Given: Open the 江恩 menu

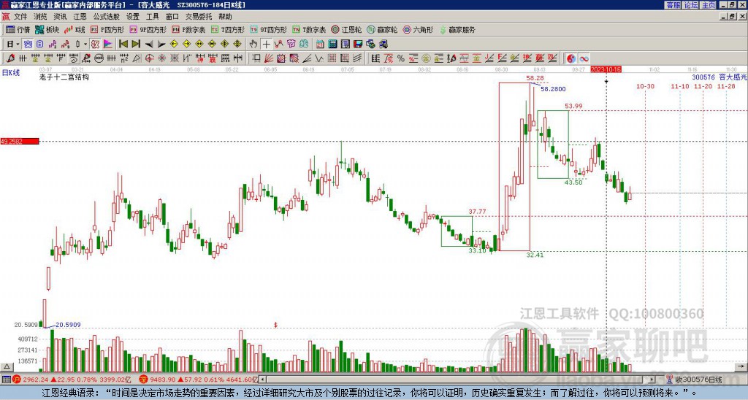Looking at the screenshot, I should (x=80, y=17).
